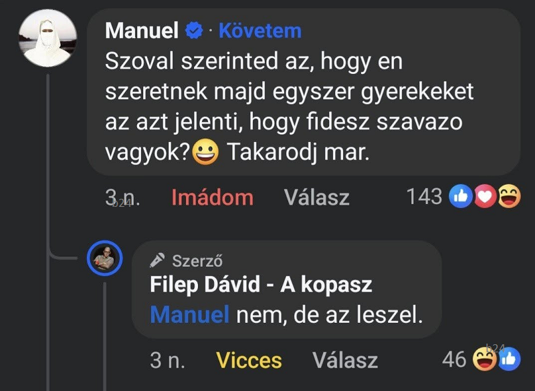
Task: Click the blue Manuel mention in the reply
Action: click(x=190, y=314)
